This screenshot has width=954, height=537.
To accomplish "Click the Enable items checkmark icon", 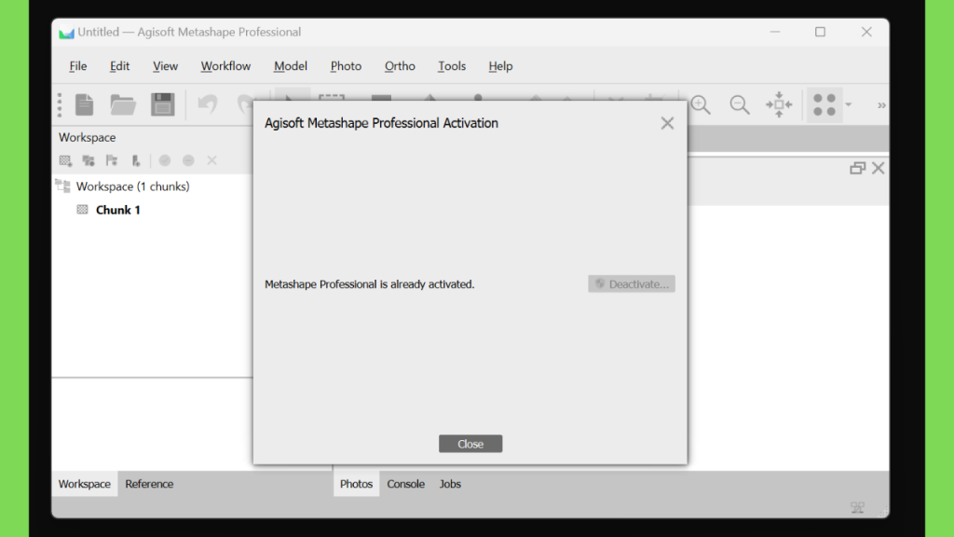I will point(164,160).
